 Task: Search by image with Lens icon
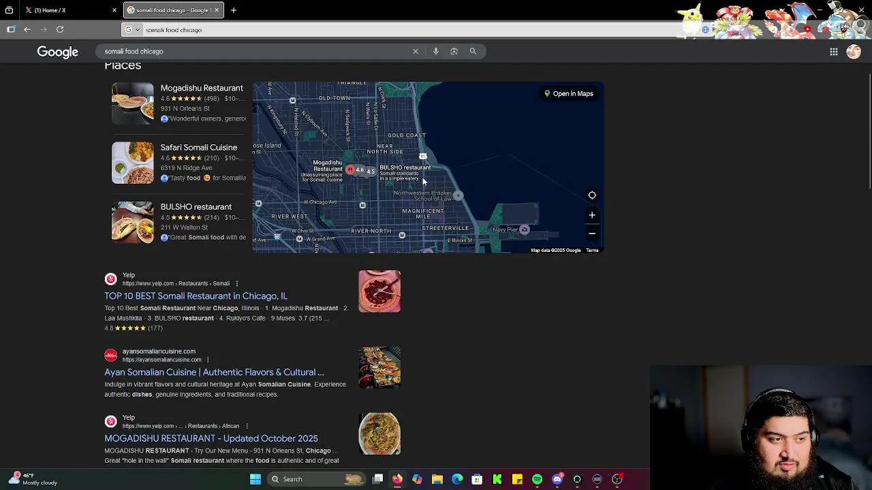pos(454,51)
